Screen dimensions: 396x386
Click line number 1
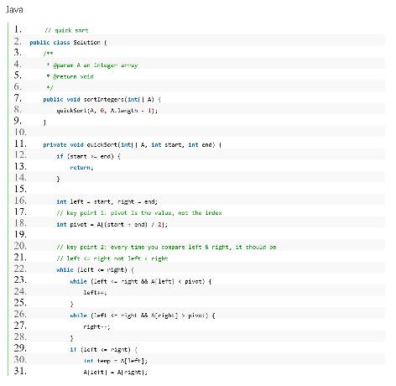pos(18,29)
